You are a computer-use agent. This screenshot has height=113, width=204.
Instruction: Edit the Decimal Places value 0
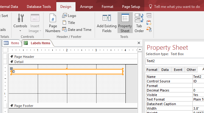[198, 90]
